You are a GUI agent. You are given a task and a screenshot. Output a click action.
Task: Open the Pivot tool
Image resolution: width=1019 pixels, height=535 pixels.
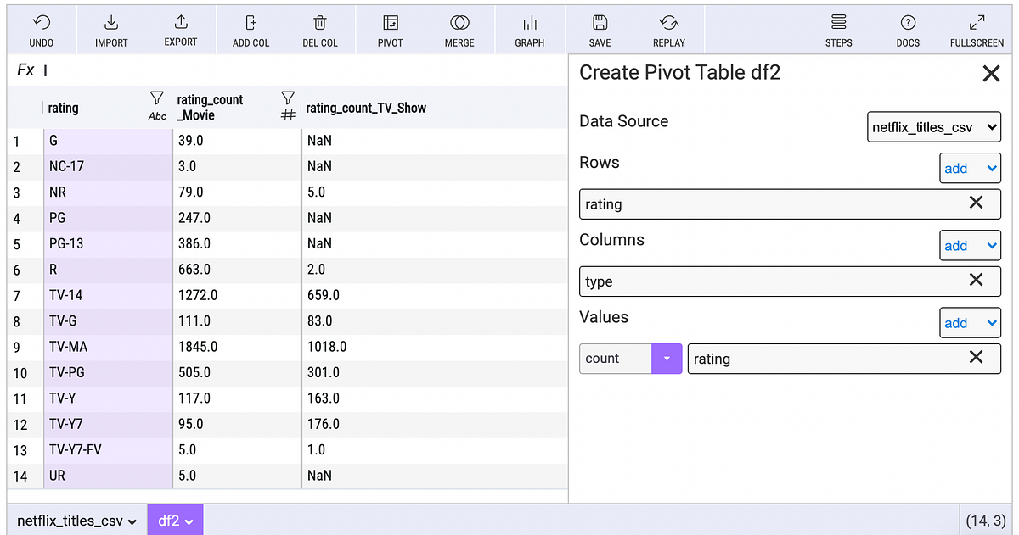click(x=390, y=29)
